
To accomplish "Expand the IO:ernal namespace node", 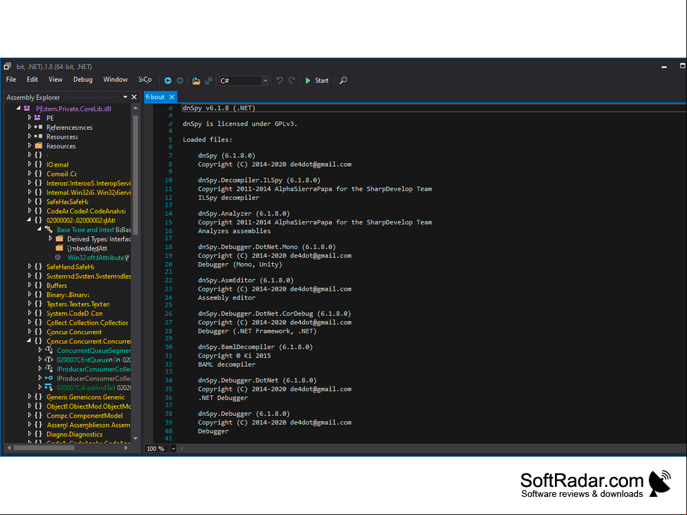I will pyautogui.click(x=29, y=164).
